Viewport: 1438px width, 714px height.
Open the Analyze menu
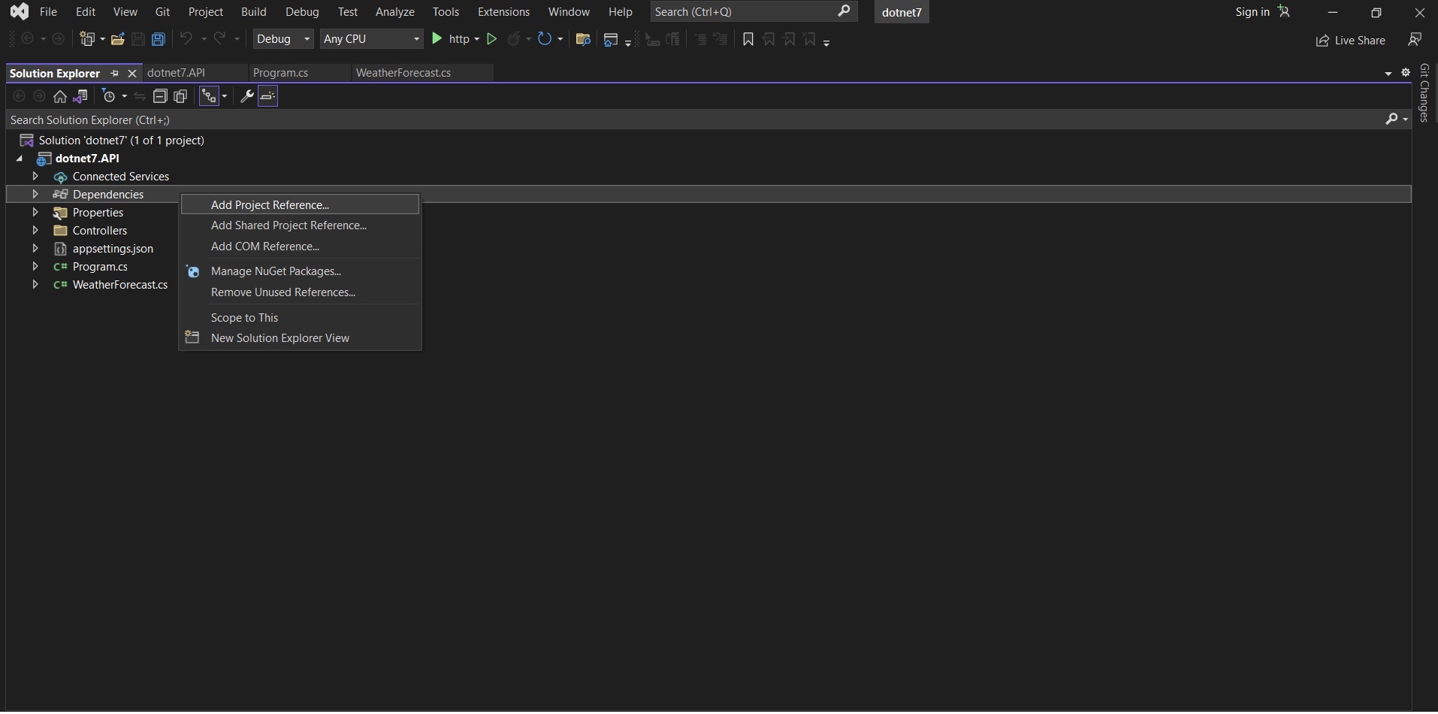[395, 11]
